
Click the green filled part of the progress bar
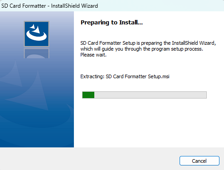tap(88, 95)
